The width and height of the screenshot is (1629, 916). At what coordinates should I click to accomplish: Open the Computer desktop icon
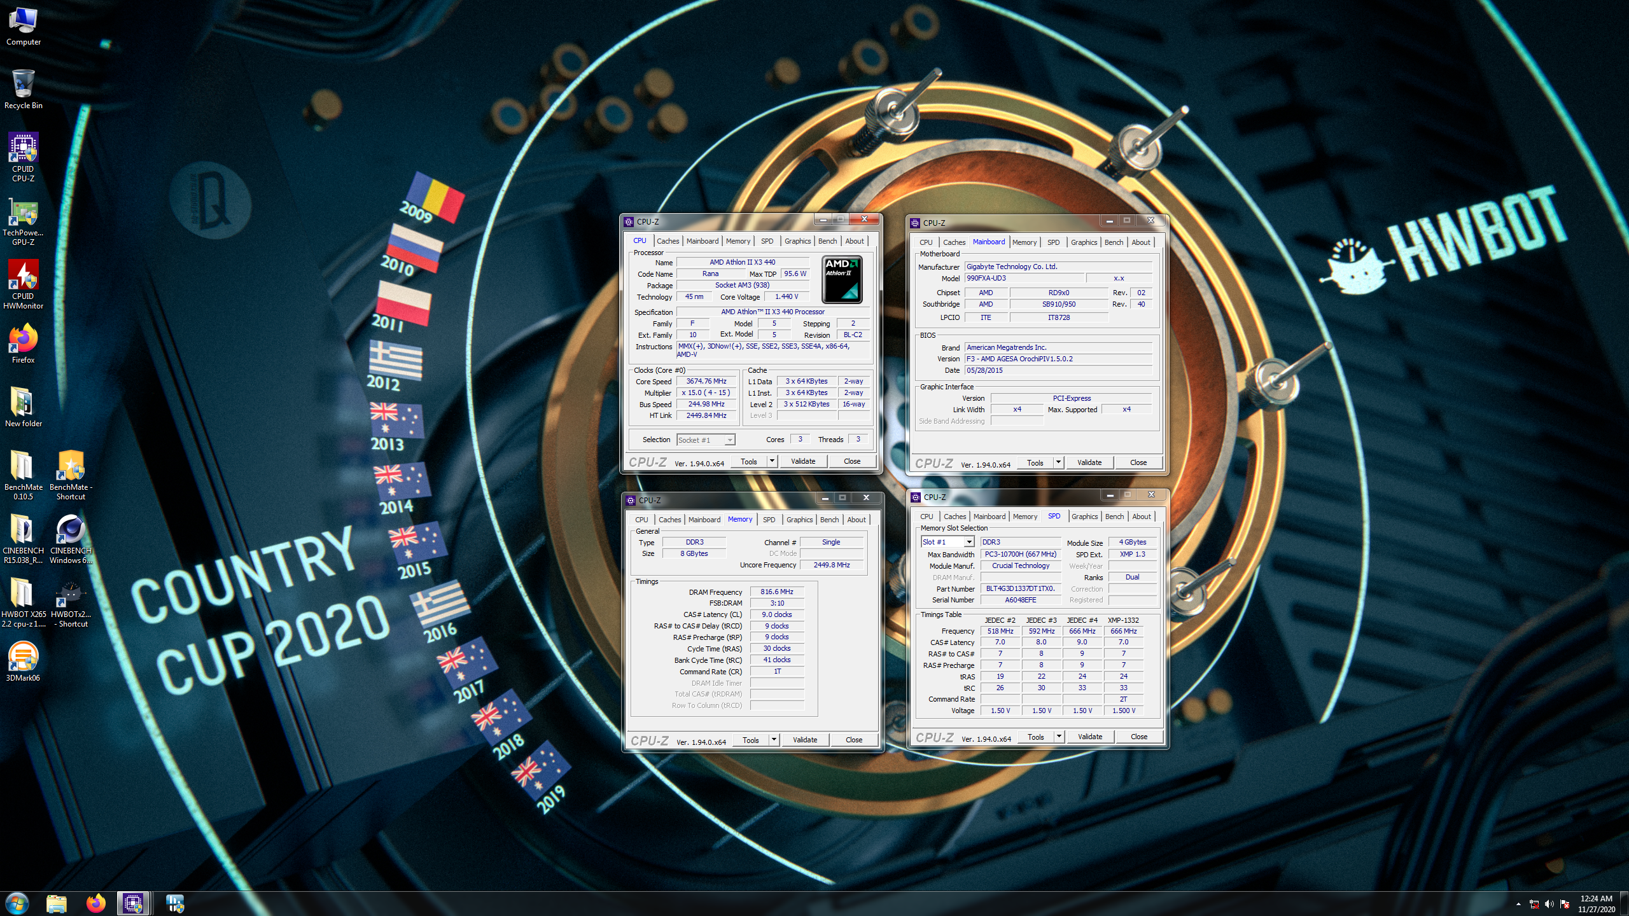coord(24,27)
